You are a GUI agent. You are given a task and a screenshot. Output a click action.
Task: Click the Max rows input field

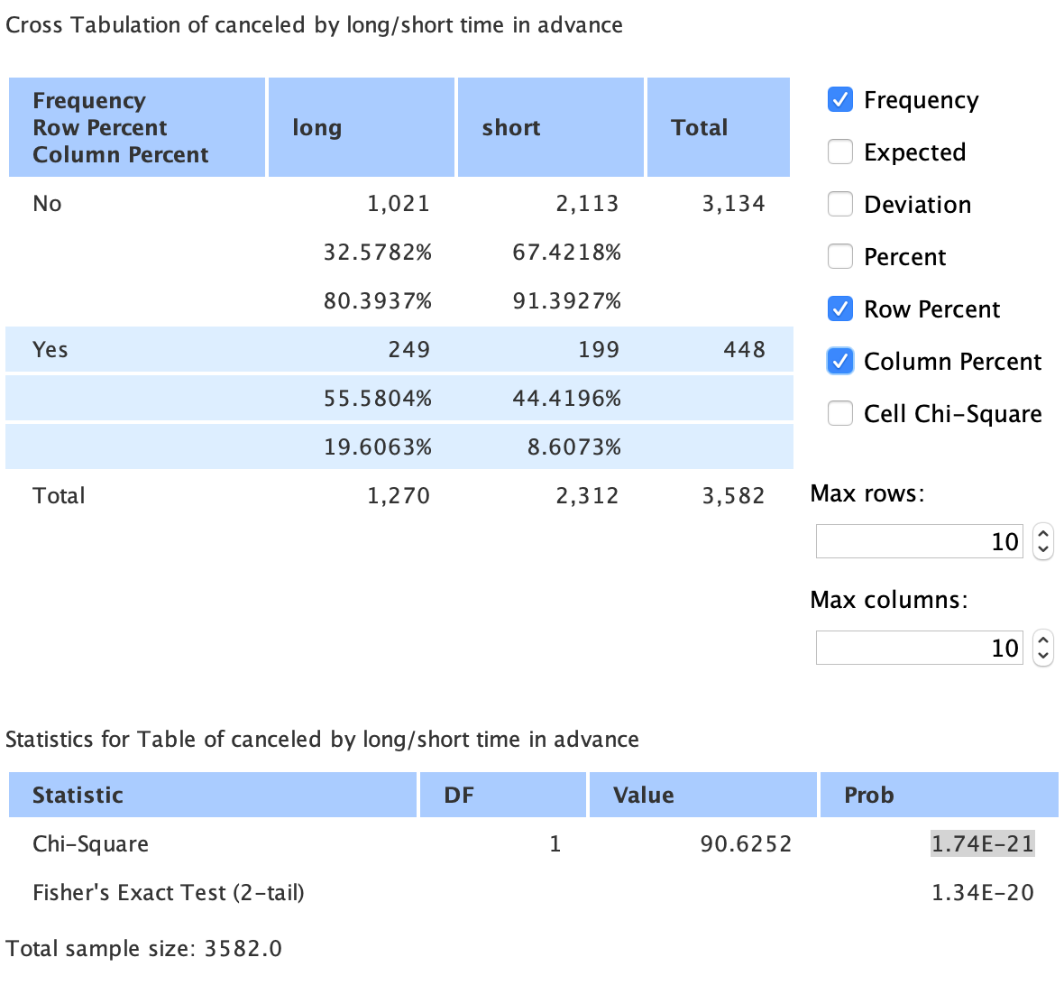point(918,542)
